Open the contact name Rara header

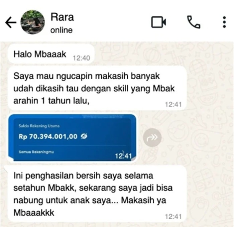(x=62, y=17)
